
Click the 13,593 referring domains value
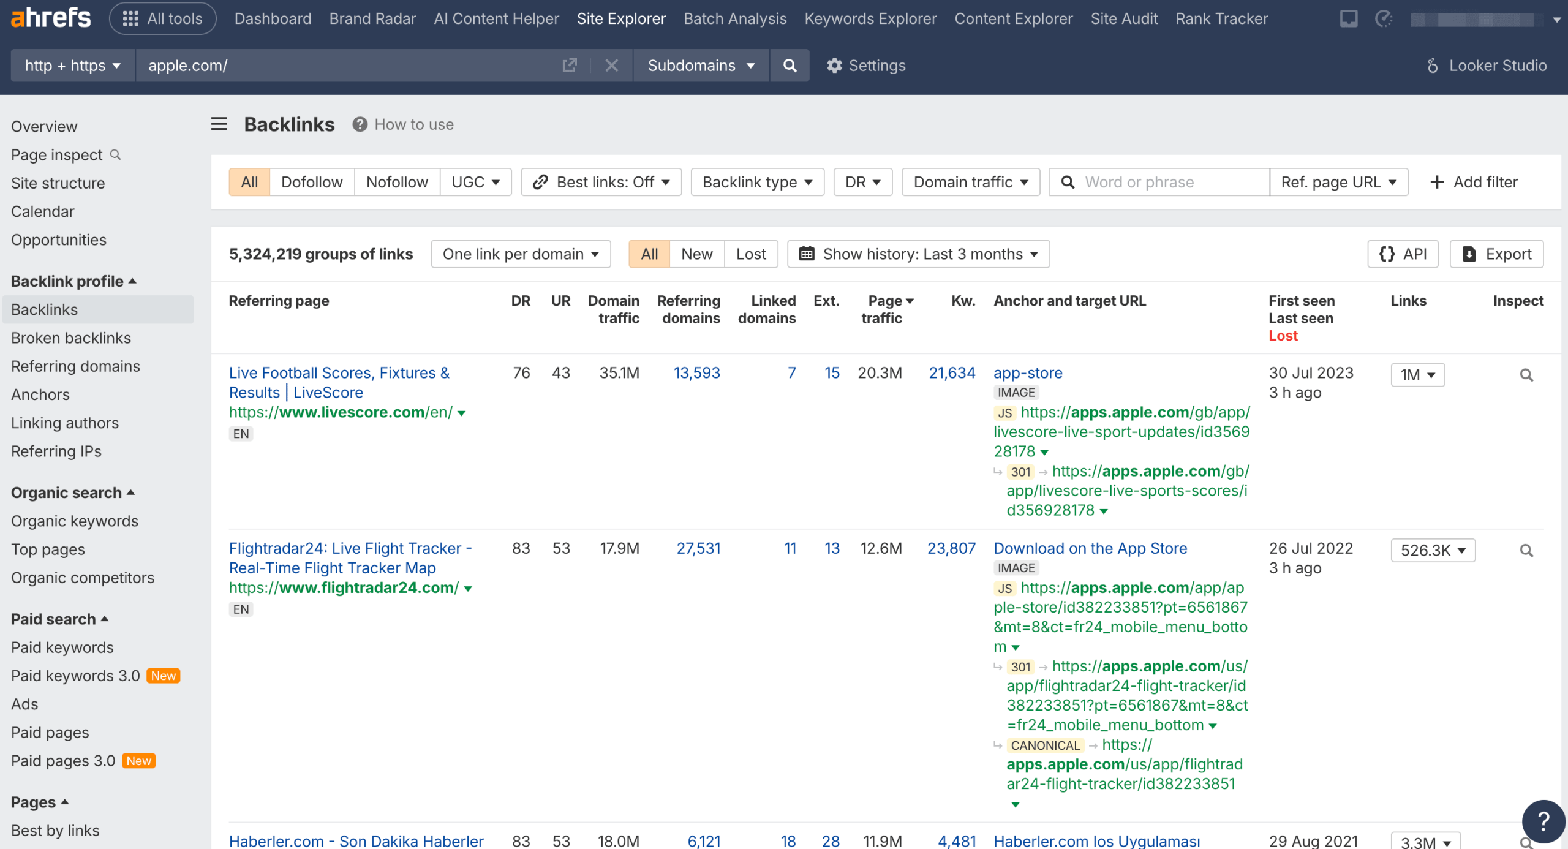[x=696, y=372]
